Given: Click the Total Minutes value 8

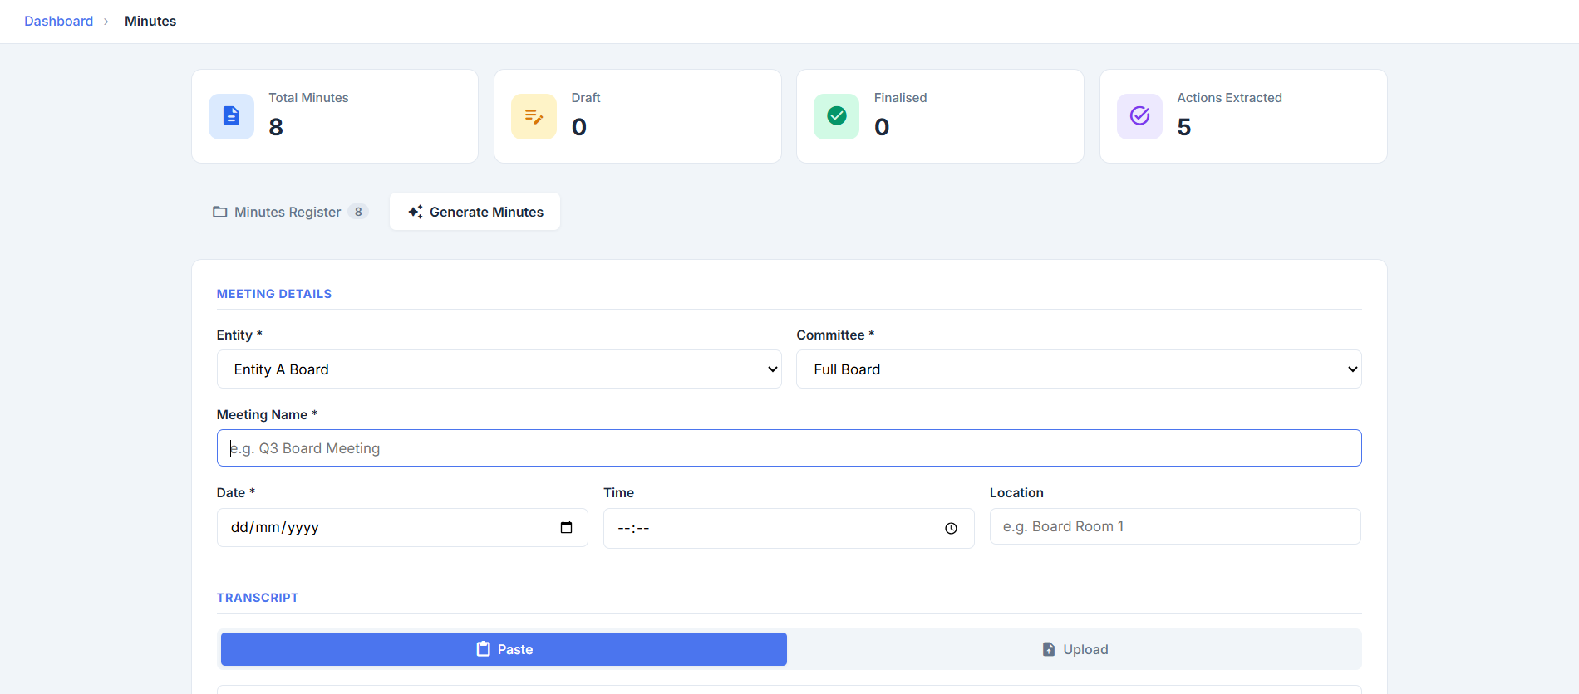Looking at the screenshot, I should coord(276,127).
